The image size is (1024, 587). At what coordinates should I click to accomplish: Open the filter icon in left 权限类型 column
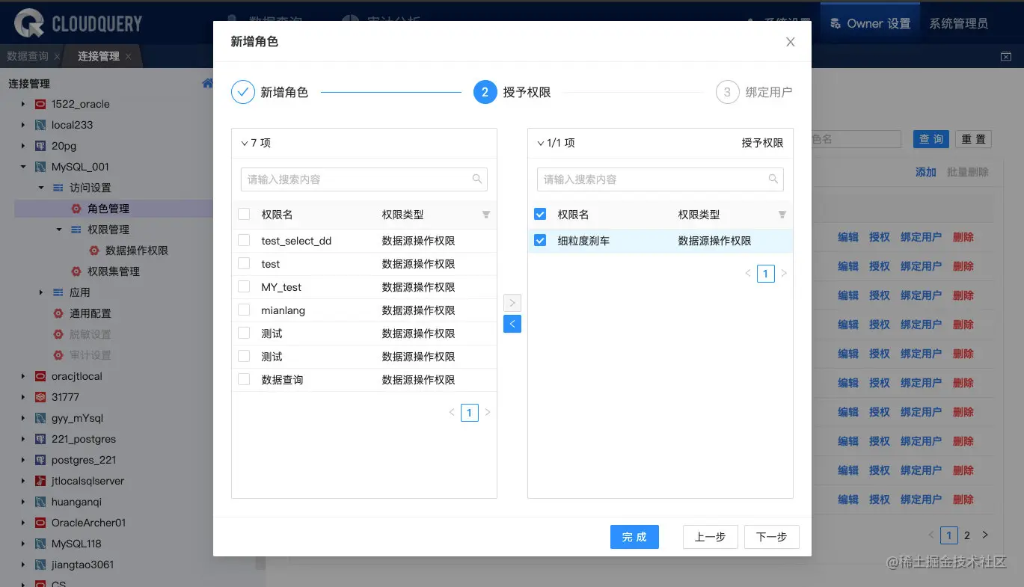(486, 215)
